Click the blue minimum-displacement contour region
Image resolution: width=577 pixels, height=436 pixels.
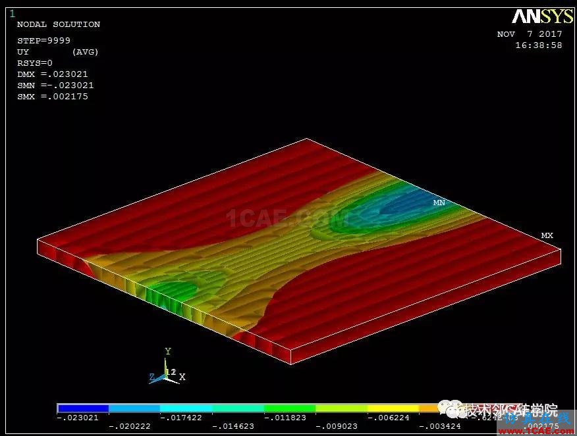pos(412,204)
